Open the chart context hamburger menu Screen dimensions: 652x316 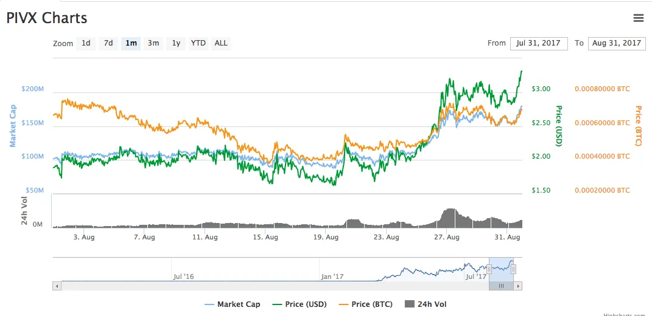pyautogui.click(x=638, y=18)
